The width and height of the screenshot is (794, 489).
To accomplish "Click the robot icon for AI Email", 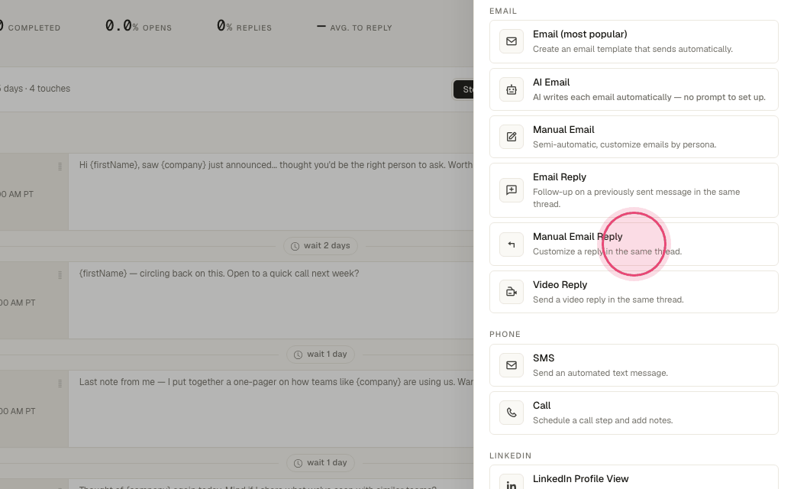I will coord(512,89).
